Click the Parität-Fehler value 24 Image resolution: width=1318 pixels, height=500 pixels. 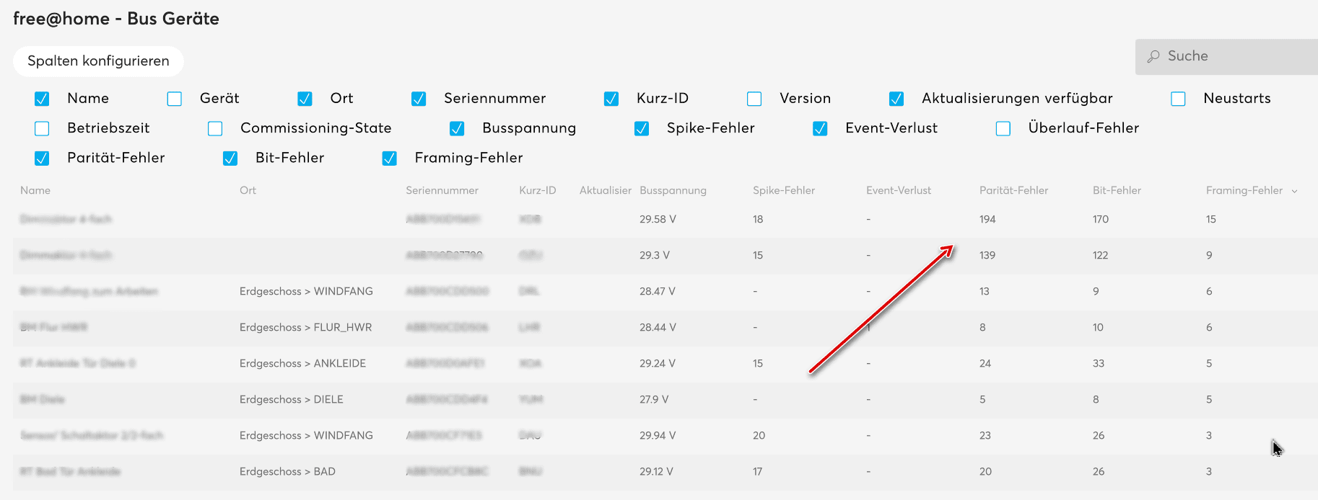[x=985, y=363]
